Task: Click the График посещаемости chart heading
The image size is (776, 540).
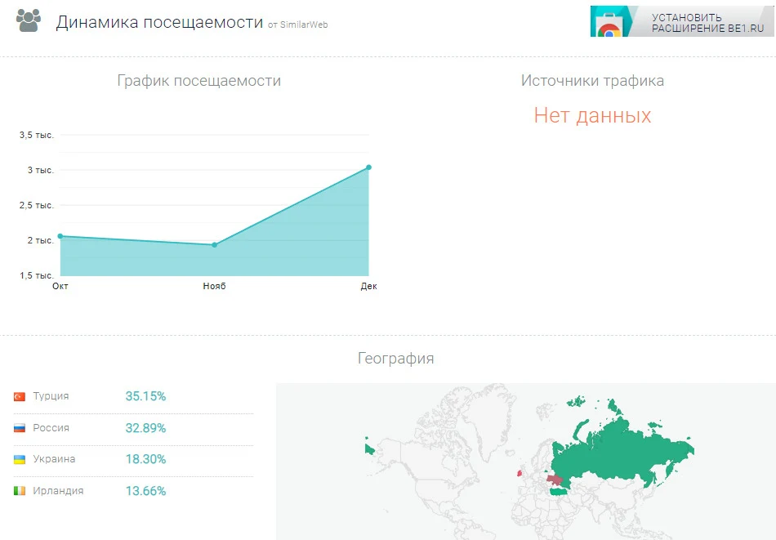Action: 199,81
